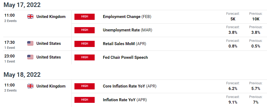Click the US flag in the 17:30 row
The height and width of the screenshot is (109, 267).
[30, 43]
